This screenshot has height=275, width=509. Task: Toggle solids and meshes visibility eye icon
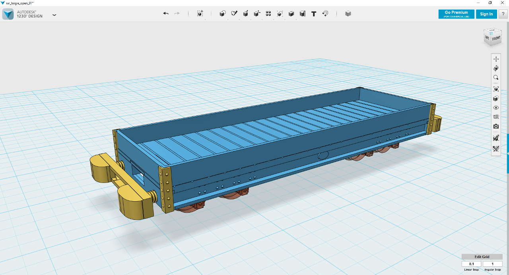[x=496, y=108]
